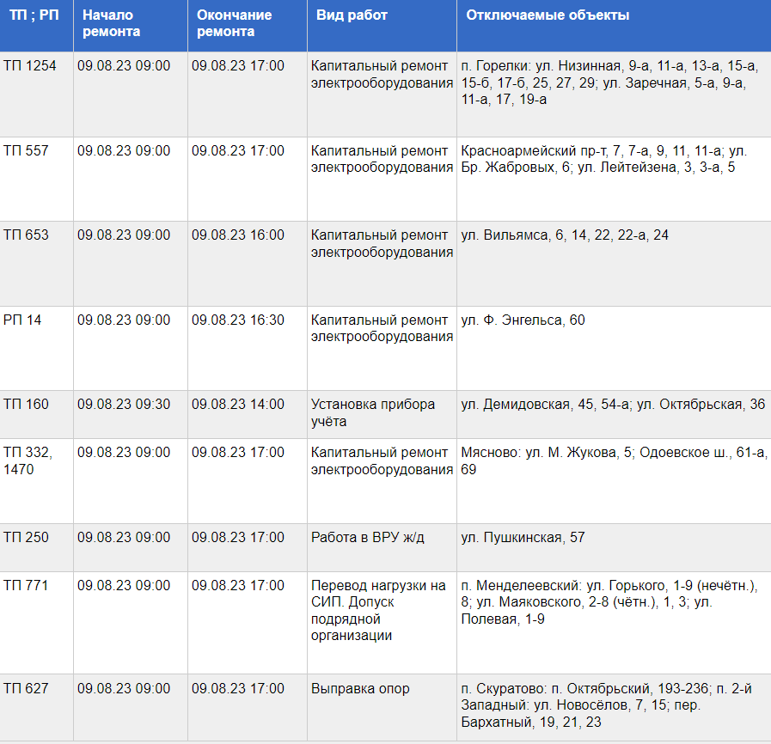Click the start time '09.08.23 09:30'
This screenshot has height=744, width=771.
124,404
